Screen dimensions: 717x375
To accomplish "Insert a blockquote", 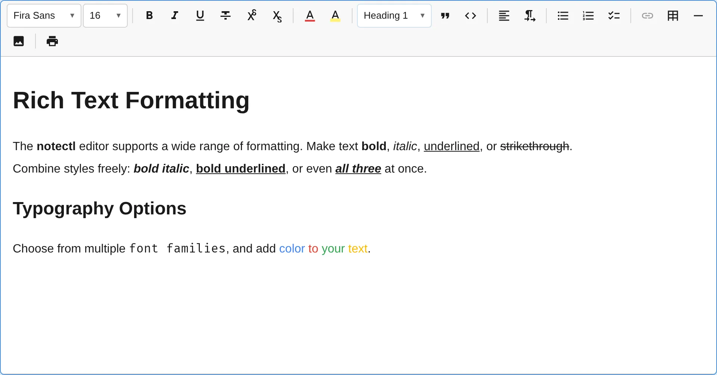I will point(445,16).
